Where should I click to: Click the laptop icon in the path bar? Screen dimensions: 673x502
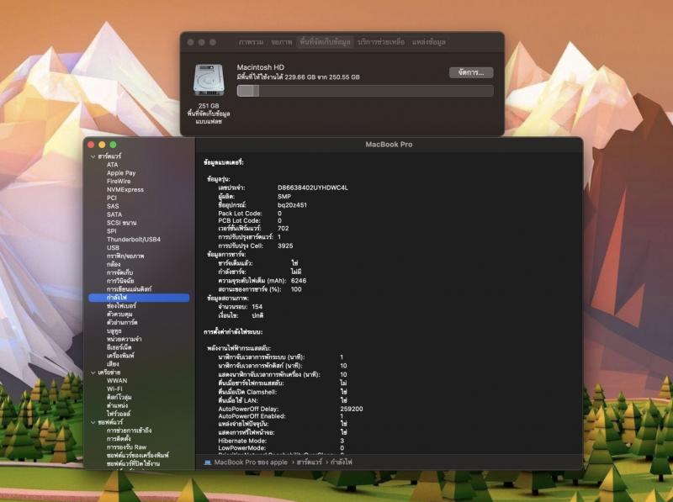[x=208, y=462]
